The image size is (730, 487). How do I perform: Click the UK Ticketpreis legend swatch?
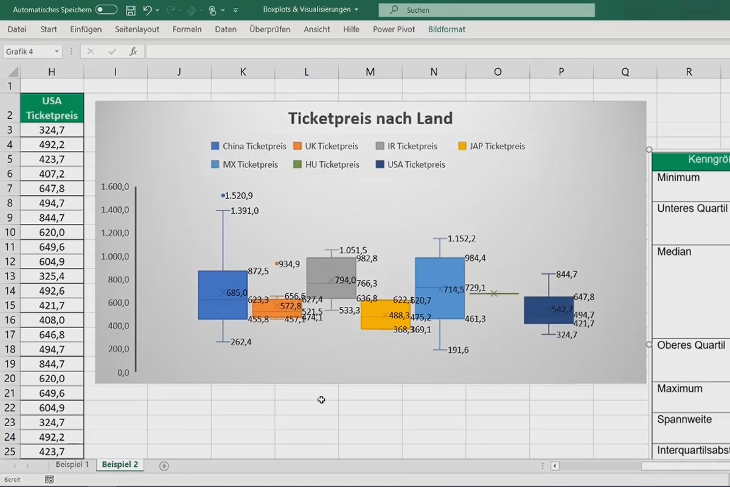pyautogui.click(x=297, y=146)
